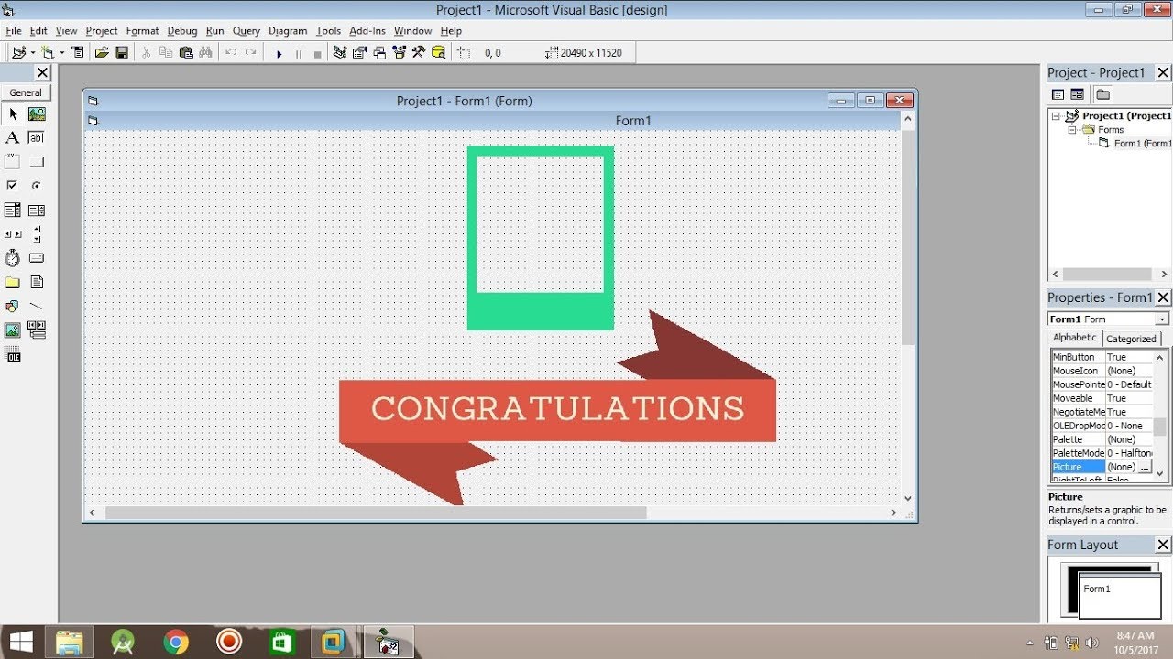
Task: Click the Save Project toolbar icon
Action: (122, 53)
